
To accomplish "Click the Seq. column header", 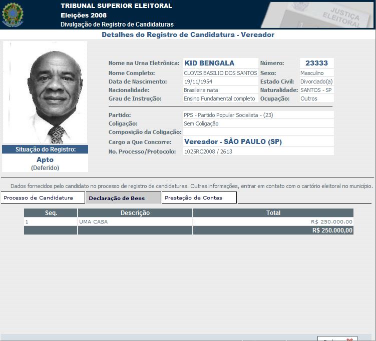I will click(51, 212).
